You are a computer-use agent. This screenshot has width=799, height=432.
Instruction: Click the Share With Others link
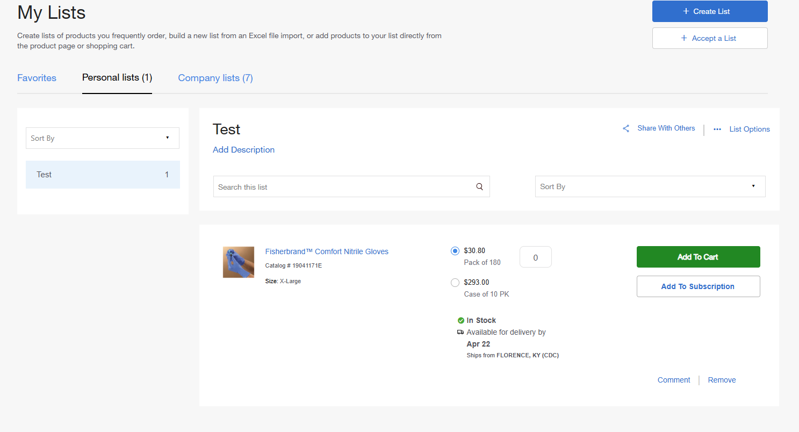pos(666,128)
